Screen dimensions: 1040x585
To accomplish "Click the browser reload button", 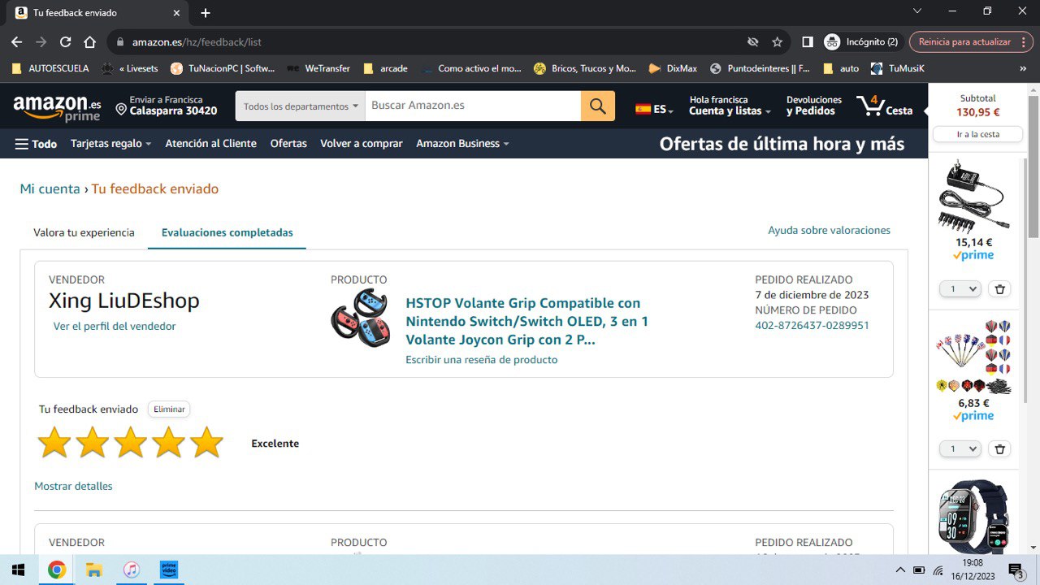I will 65,41.
